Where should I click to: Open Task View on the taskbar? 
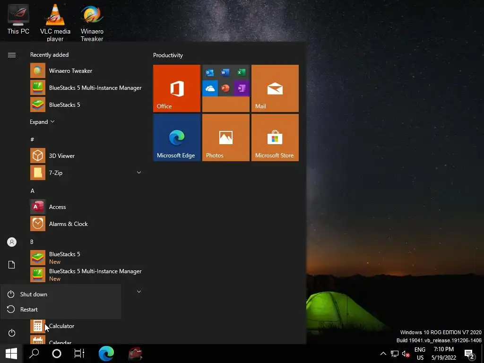(x=79, y=354)
